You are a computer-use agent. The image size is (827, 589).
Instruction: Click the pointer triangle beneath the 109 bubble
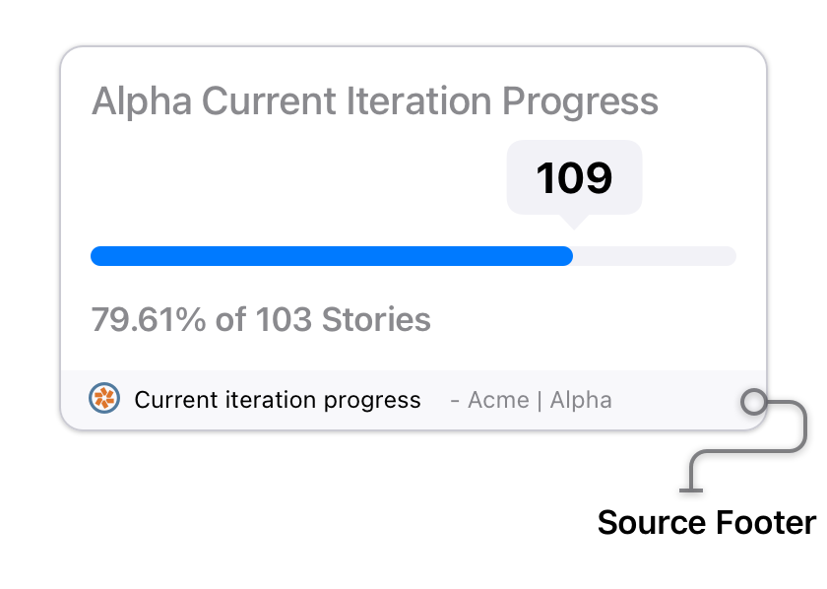[x=574, y=222]
